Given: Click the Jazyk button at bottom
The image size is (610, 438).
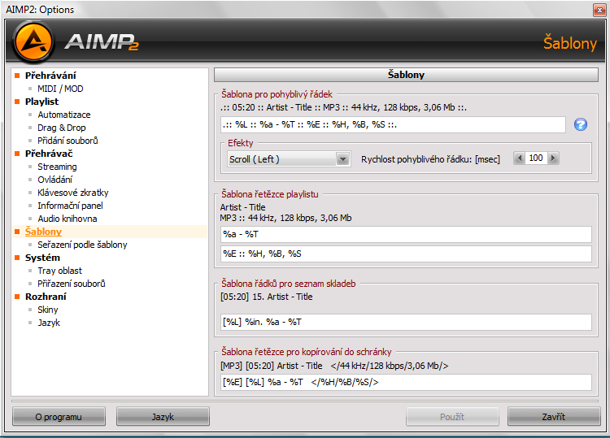Looking at the screenshot, I should tap(163, 417).
